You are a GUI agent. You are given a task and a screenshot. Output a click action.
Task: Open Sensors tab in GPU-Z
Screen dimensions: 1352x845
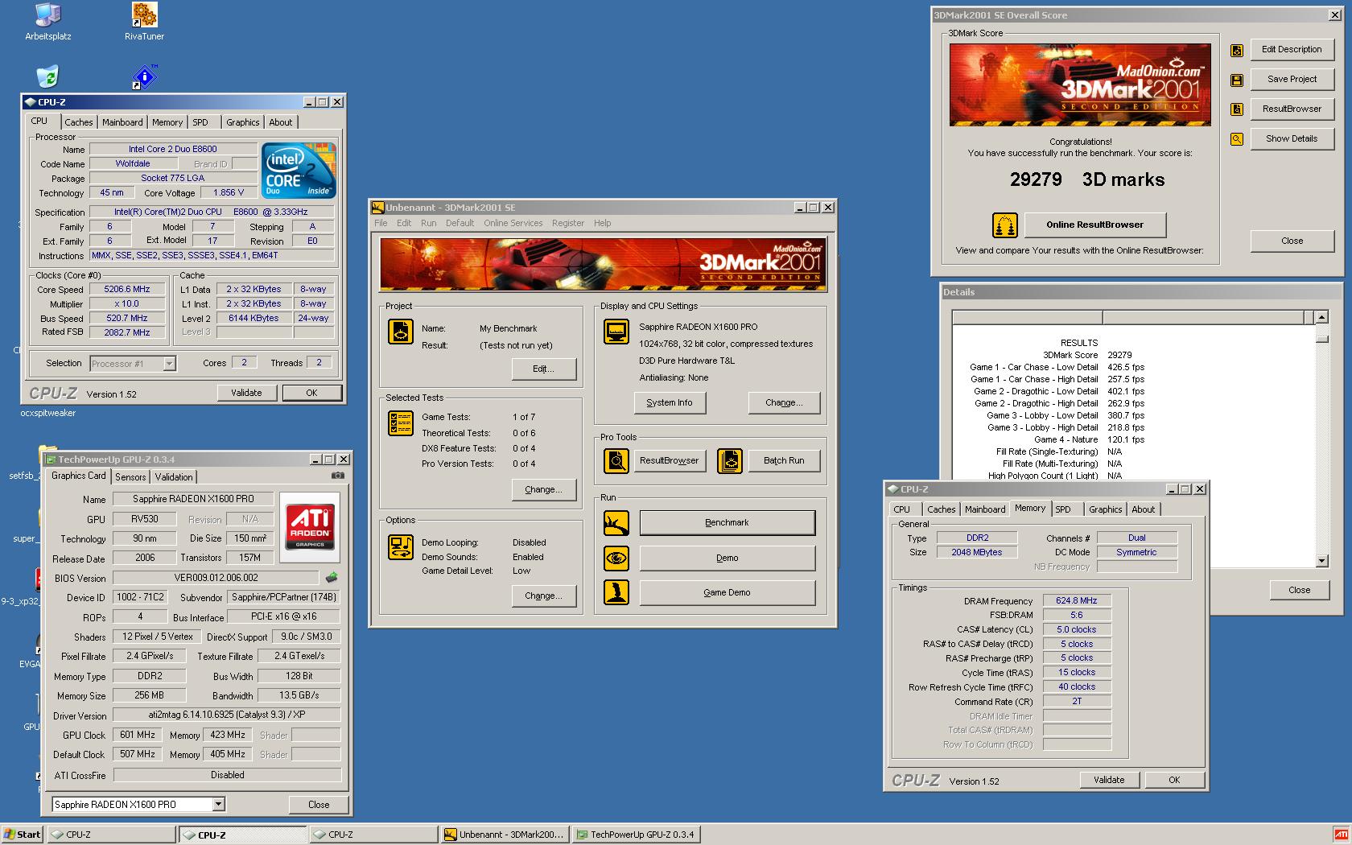click(x=130, y=477)
